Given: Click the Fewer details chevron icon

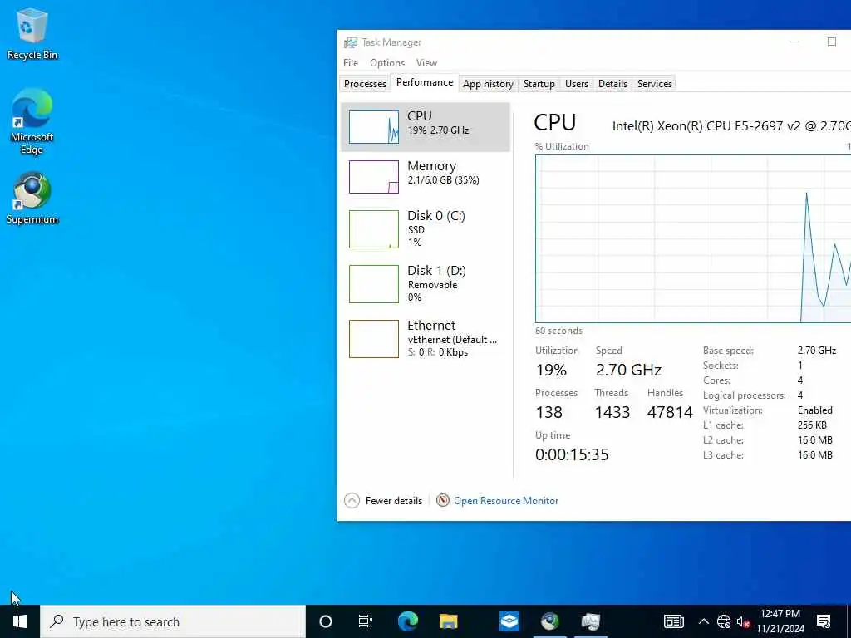Looking at the screenshot, I should click(352, 501).
